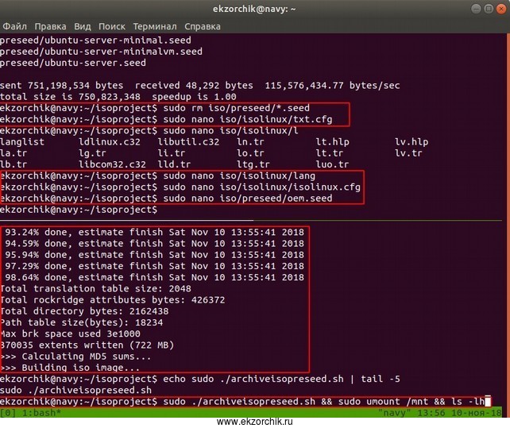
Task: Click command sudo rm iso/preseed/*.seed
Action: tap(236, 108)
